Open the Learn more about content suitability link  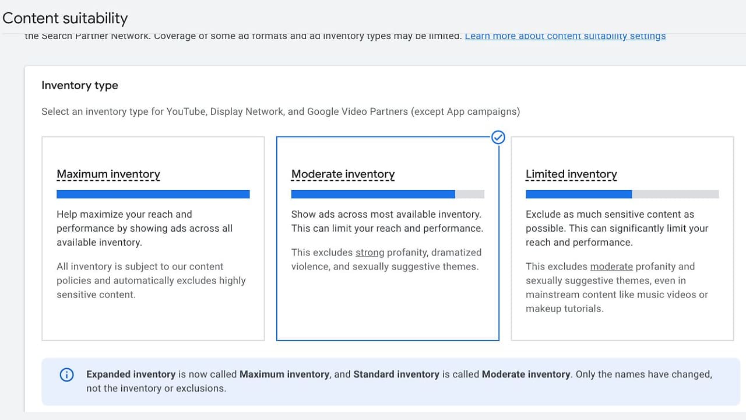[x=565, y=36]
